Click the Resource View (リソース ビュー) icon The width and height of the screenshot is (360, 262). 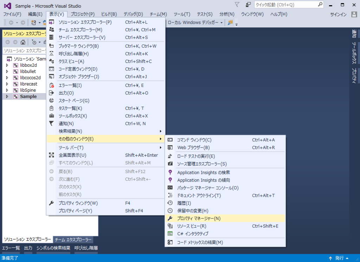pyautogui.click(x=170, y=226)
